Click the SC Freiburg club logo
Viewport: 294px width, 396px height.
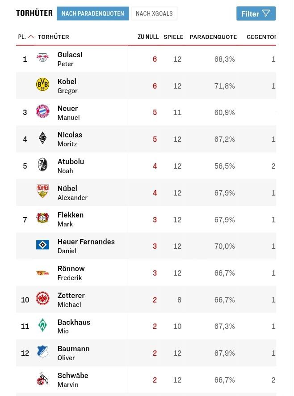(x=42, y=165)
